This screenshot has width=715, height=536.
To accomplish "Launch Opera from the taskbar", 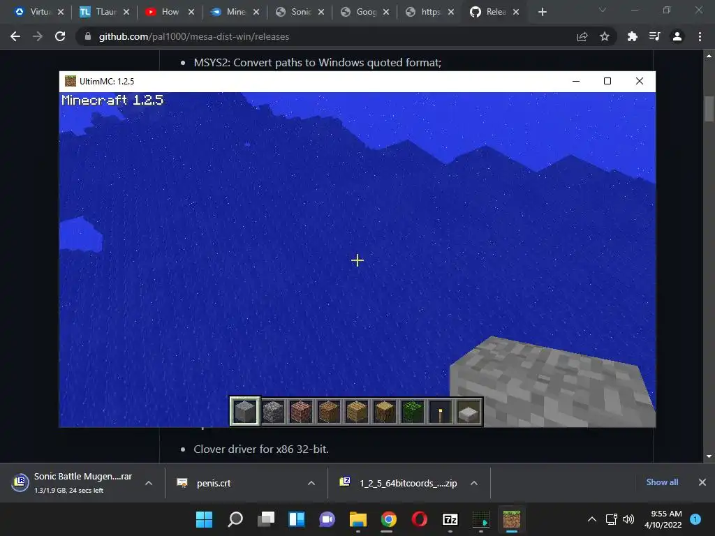I will [x=420, y=519].
